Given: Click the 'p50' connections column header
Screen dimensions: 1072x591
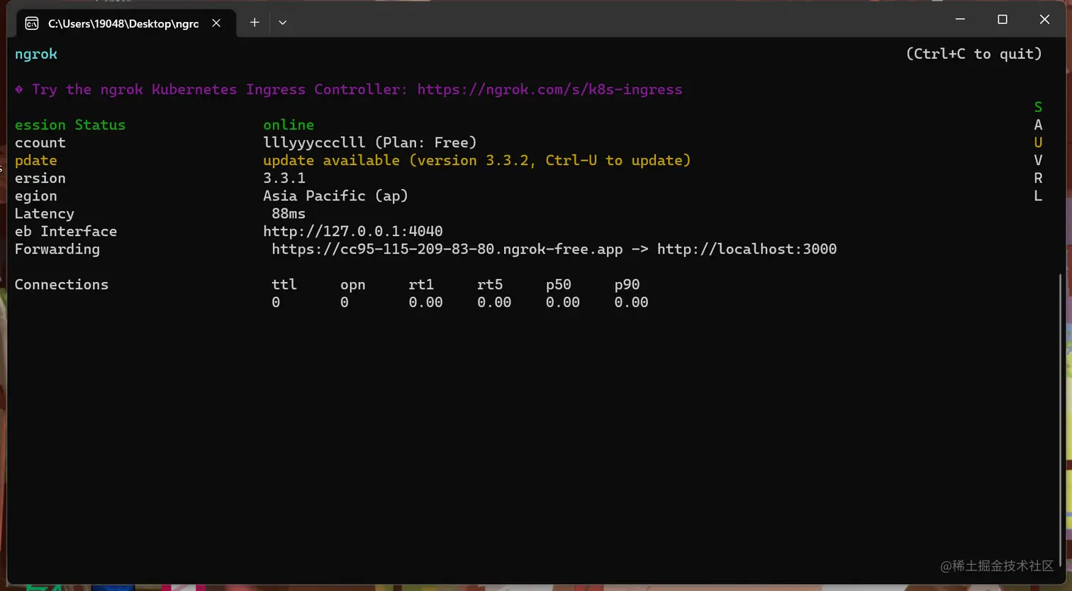Looking at the screenshot, I should (x=559, y=285).
